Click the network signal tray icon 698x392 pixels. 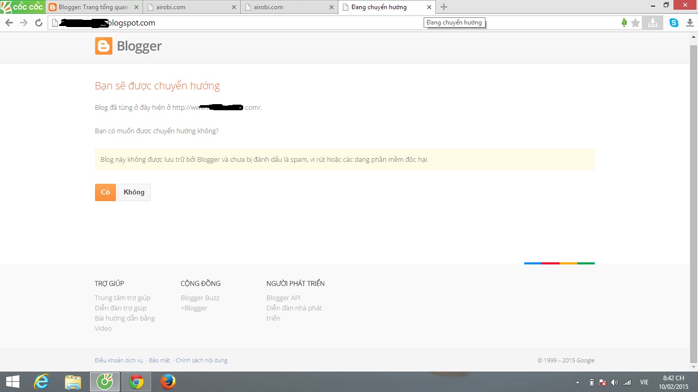626,382
